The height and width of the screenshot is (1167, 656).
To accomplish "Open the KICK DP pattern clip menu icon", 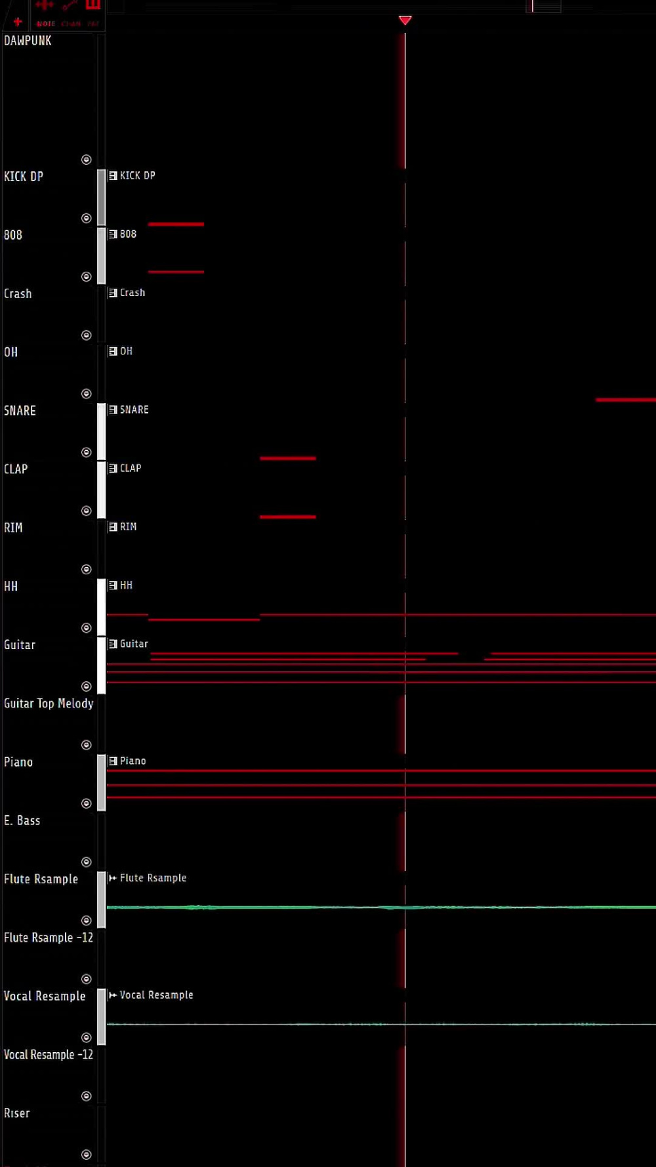I will tap(113, 176).
